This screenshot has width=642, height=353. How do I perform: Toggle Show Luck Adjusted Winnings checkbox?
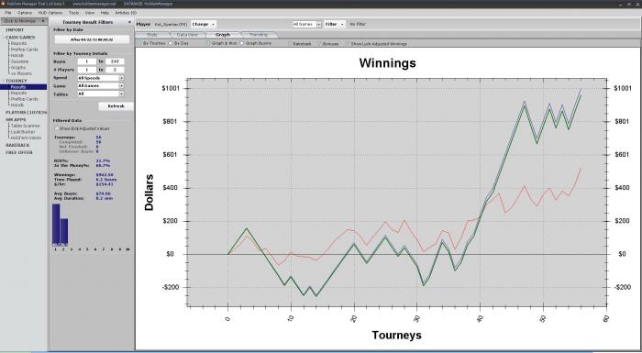(348, 43)
